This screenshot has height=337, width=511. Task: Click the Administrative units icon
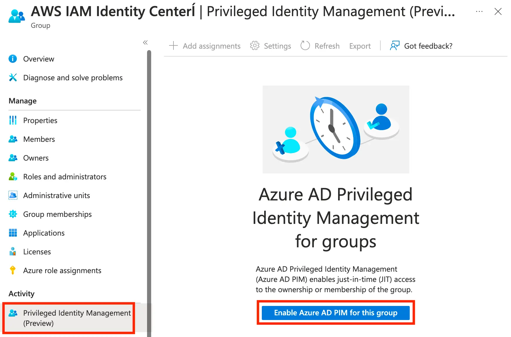pos(13,195)
